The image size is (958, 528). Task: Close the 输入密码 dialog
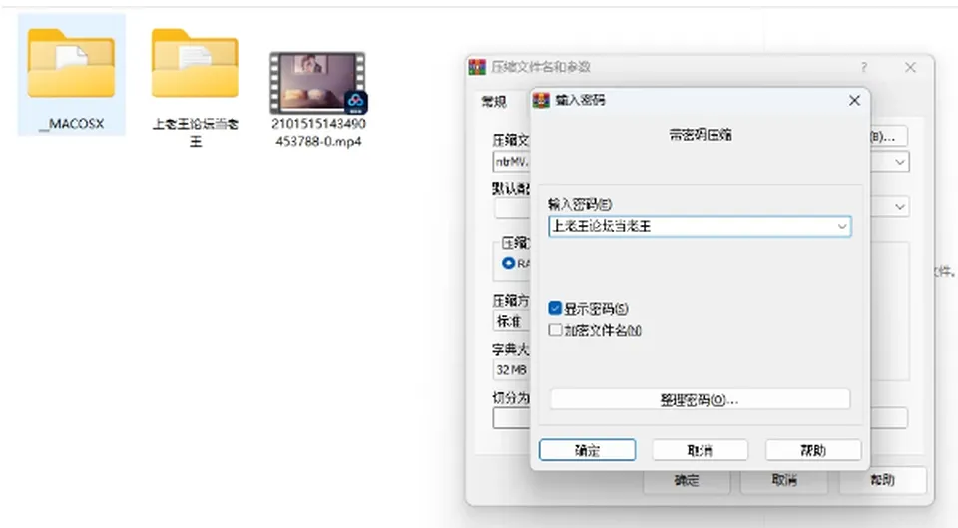854,100
